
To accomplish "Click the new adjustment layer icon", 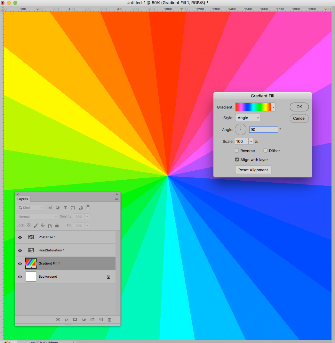I will [84, 320].
